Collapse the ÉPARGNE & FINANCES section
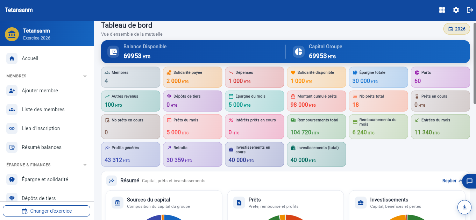This screenshot has height=220, width=476. coord(85,165)
